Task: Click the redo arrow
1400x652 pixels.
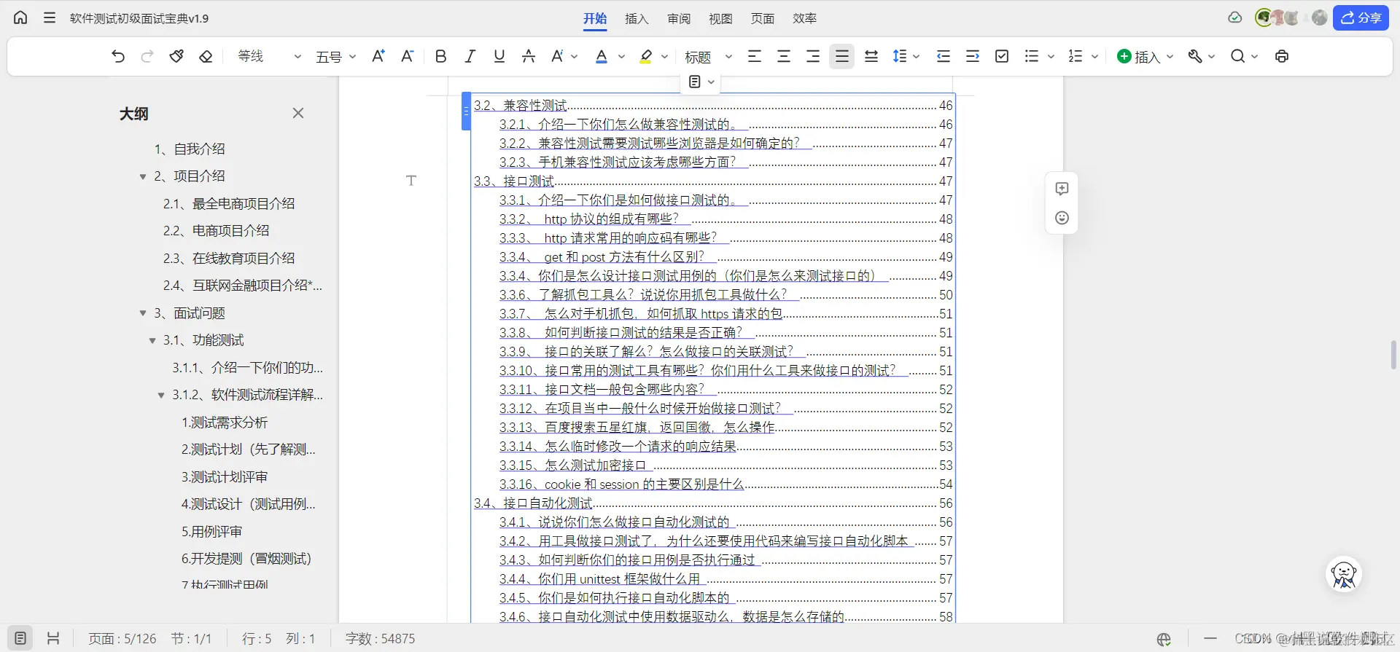Action: [147, 56]
